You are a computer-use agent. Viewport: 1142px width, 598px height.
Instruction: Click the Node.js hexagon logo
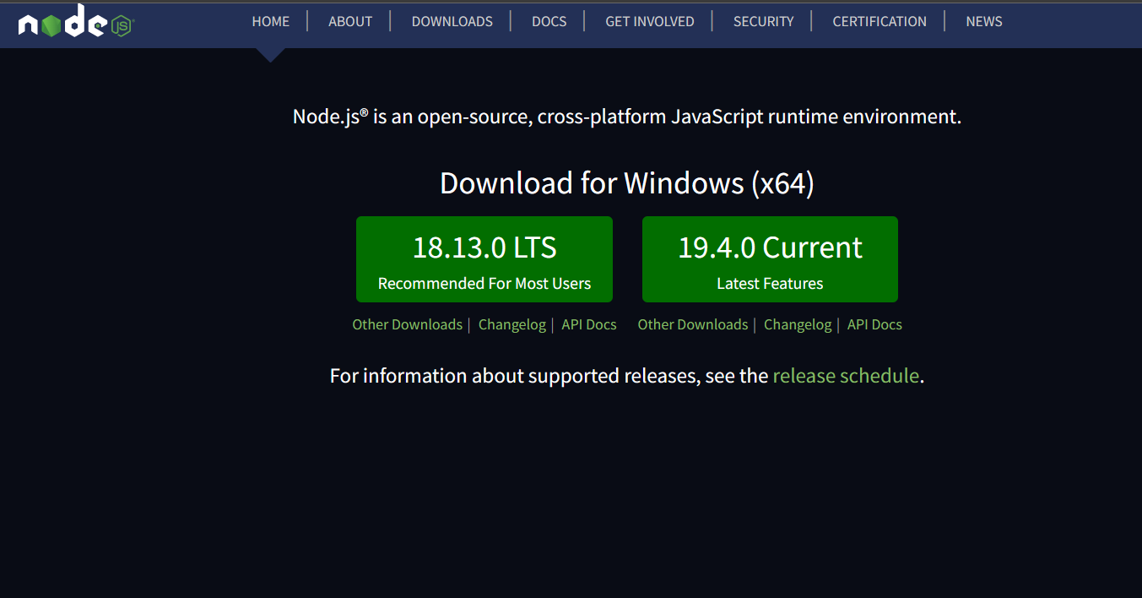tap(52, 23)
